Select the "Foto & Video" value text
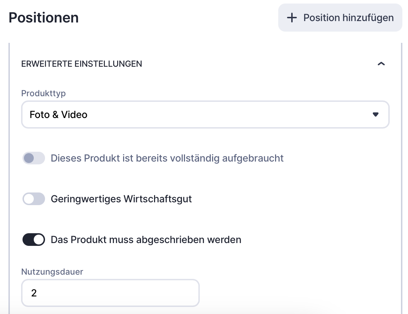 coord(58,115)
